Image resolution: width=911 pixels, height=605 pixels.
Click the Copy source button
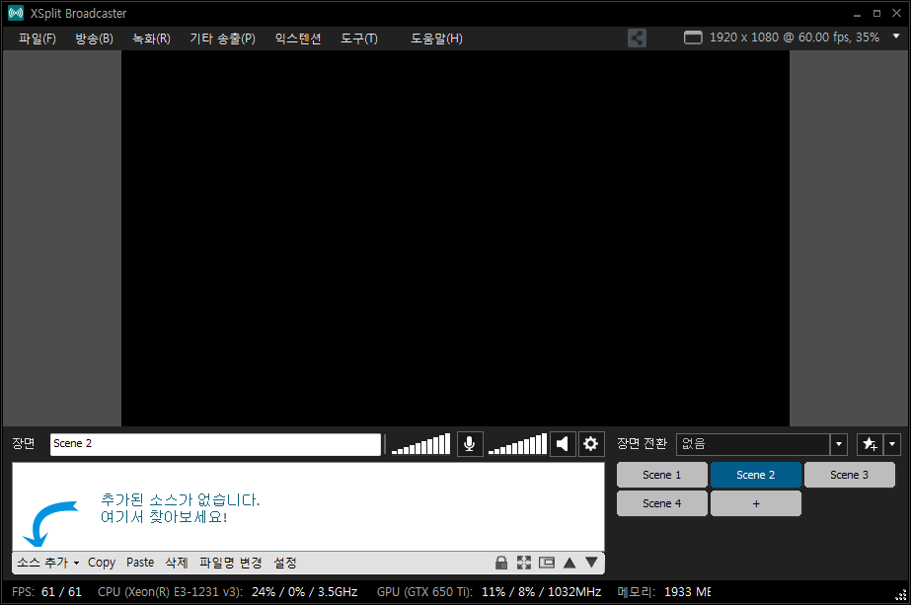tap(102, 563)
